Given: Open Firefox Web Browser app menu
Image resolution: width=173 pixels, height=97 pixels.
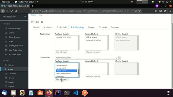Looking at the screenshot, I should 26,2.
